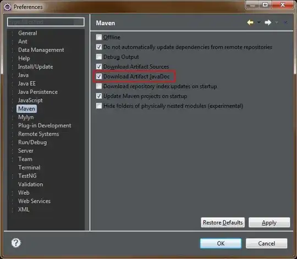The width and height of the screenshot is (297, 259).
Task: Click the Restore Defaults button
Action: click(223, 223)
